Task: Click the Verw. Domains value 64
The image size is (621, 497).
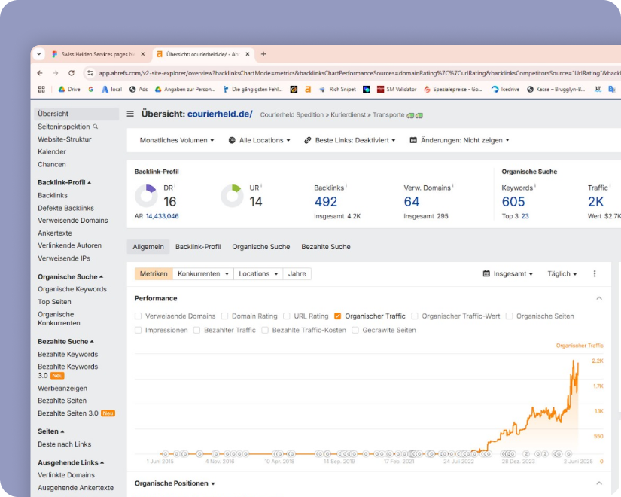Action: coord(412,202)
